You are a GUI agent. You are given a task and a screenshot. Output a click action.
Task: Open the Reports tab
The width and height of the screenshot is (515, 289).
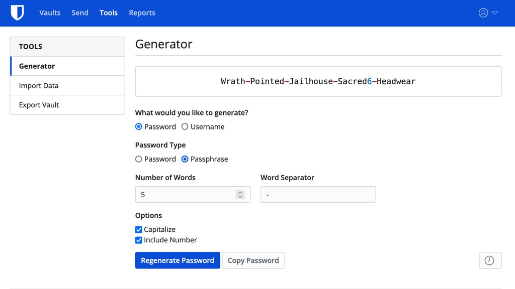point(142,13)
